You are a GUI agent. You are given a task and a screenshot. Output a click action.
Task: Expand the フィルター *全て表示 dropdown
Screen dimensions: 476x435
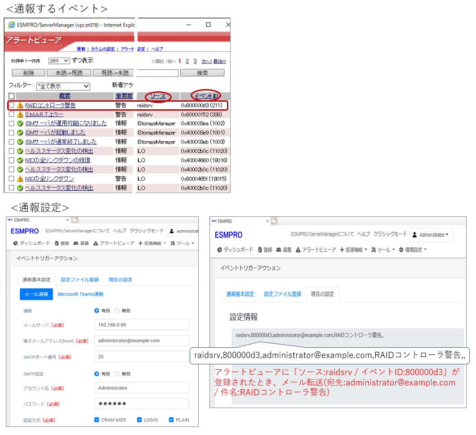click(x=63, y=86)
